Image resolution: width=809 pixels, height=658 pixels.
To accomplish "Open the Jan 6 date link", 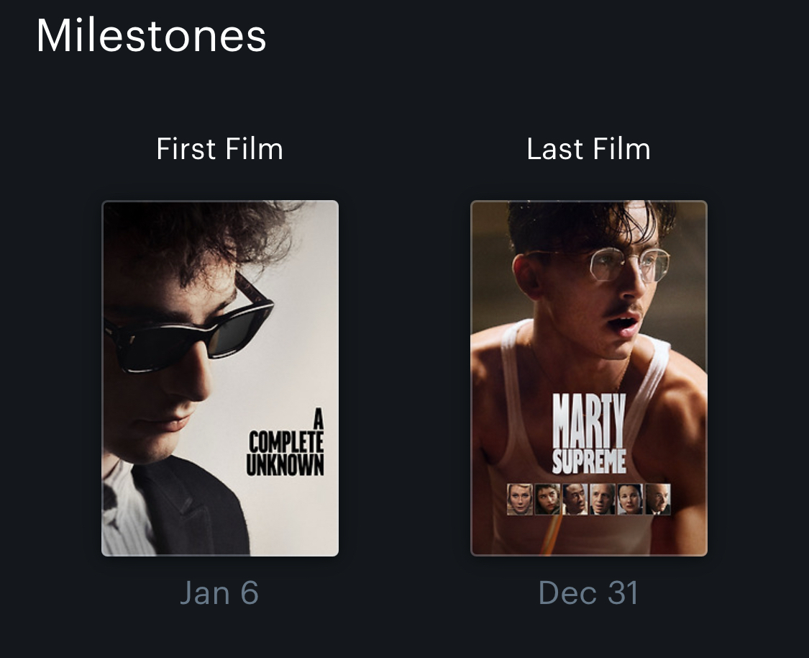I will [219, 593].
